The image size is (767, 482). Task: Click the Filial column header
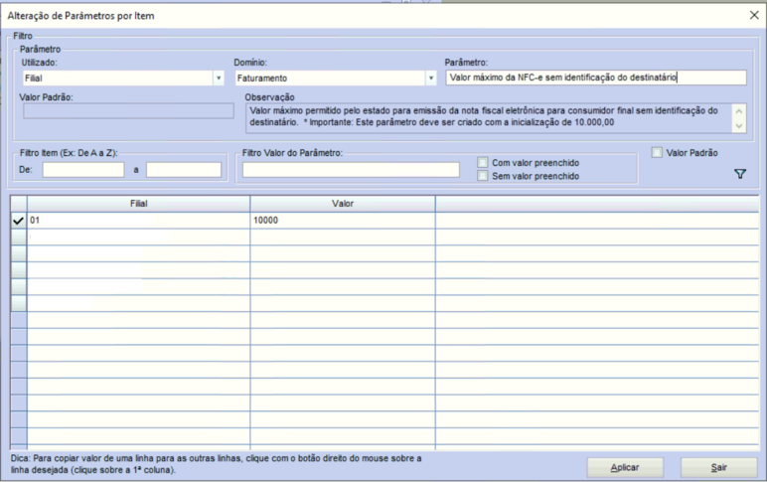click(138, 204)
